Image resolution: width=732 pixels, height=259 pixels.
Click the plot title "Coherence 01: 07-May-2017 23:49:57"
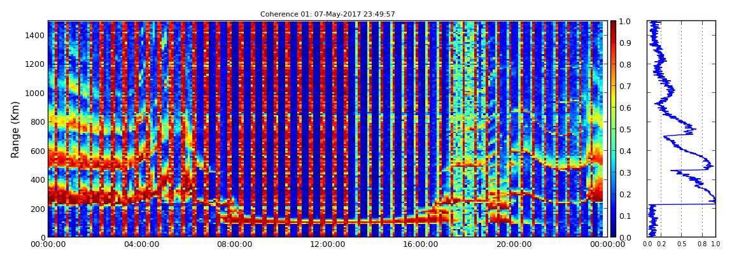(x=327, y=15)
